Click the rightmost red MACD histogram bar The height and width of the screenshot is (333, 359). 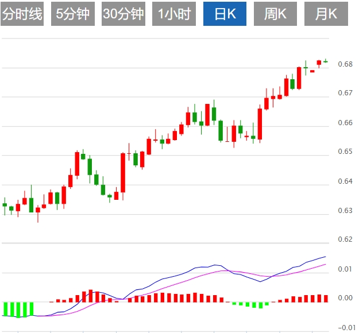326,299
